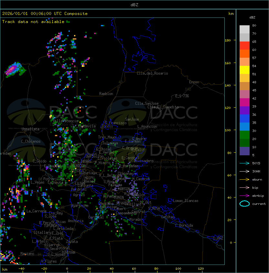Select the top light gray dBZ swatch

(x=244, y=29)
